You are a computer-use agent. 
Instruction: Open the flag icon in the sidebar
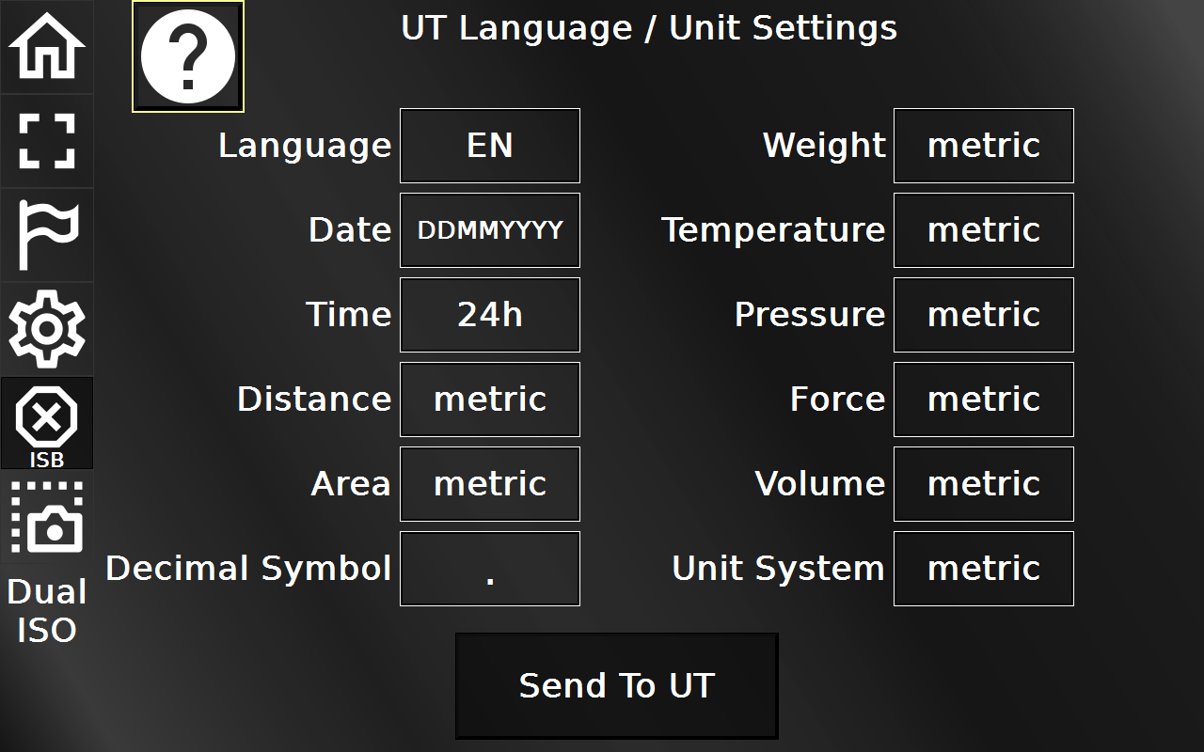(x=47, y=235)
